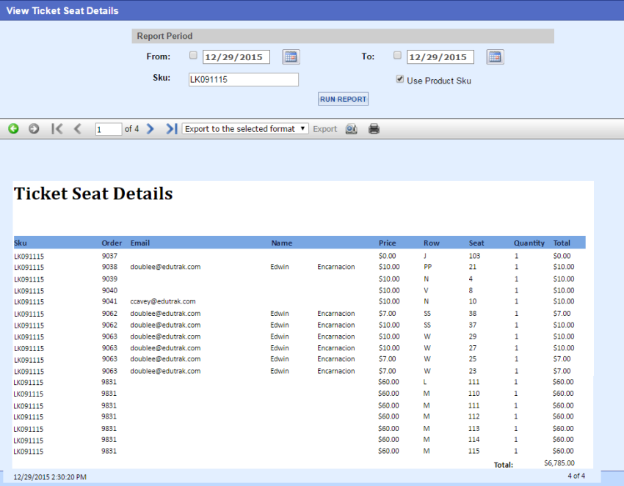
Task: Click doublee@edutrak.com in order 9038 row
Action: click(165, 267)
